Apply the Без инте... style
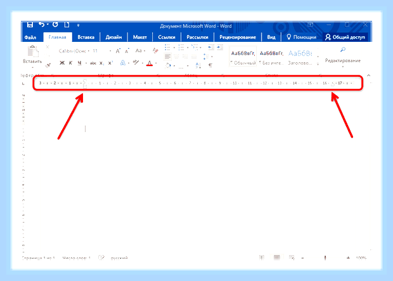The width and height of the screenshot is (393, 281). coord(271,56)
